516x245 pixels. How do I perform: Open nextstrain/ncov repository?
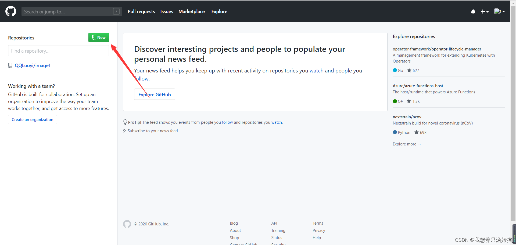click(407, 117)
